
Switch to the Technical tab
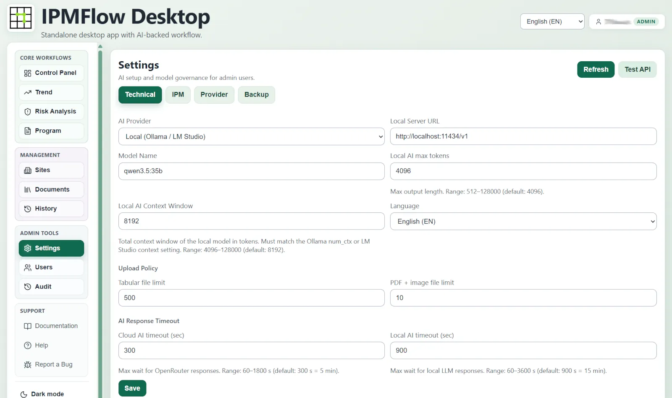140,95
